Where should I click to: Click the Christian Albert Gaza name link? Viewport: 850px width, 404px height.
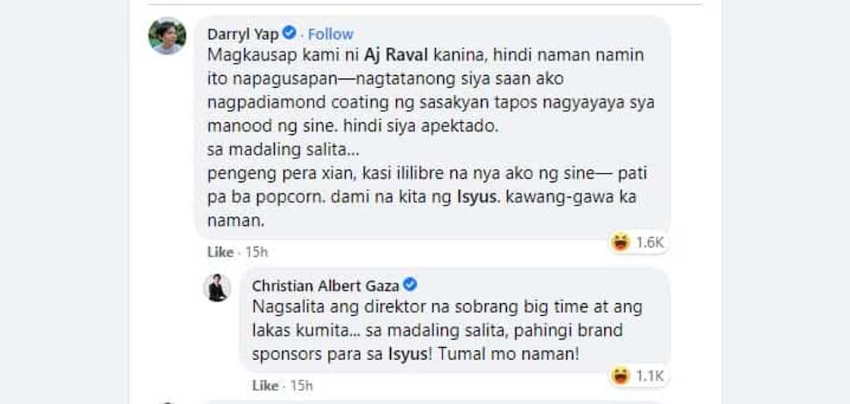pos(326,286)
